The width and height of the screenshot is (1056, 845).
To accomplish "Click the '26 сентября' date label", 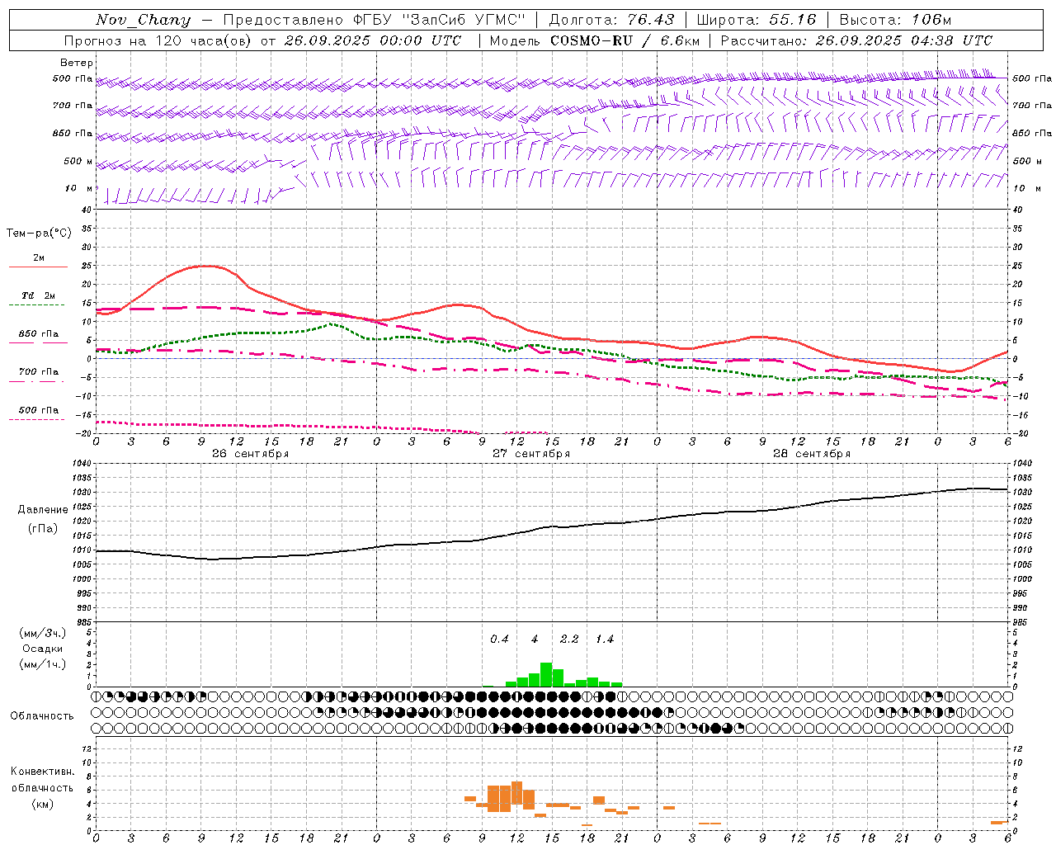I will (x=250, y=454).
